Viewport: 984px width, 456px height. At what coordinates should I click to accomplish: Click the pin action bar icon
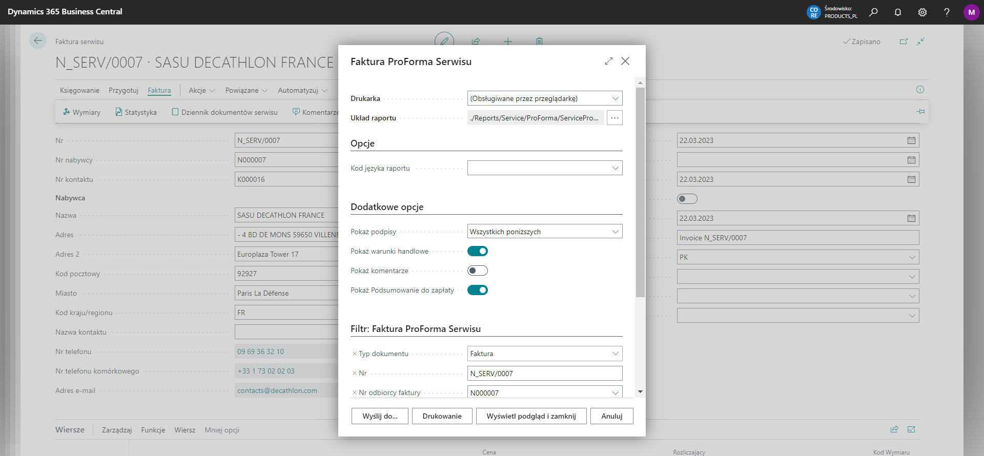click(x=921, y=112)
